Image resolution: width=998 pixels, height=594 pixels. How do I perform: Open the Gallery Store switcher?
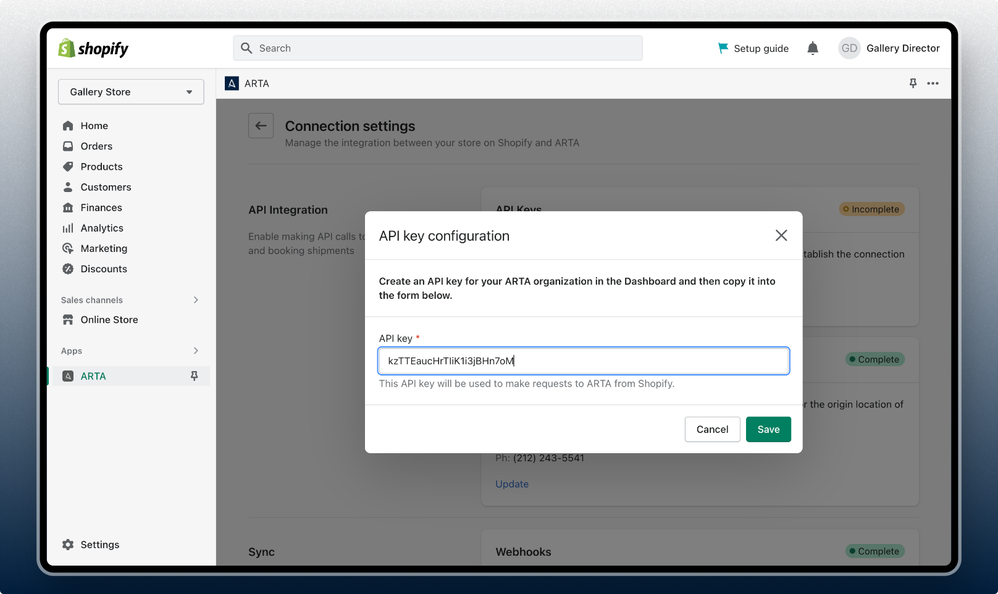coord(130,91)
